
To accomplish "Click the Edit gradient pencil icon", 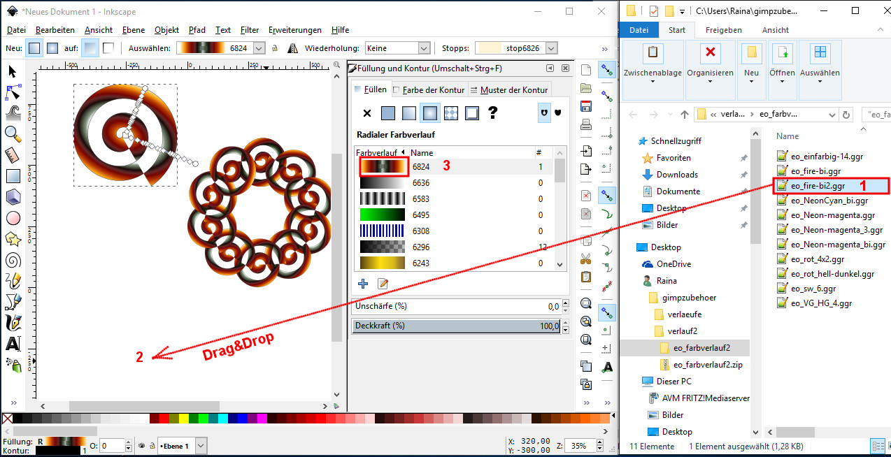I will pos(383,283).
